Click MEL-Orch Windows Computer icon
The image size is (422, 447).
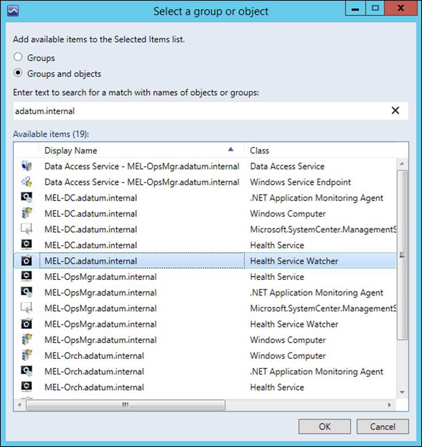click(x=26, y=355)
